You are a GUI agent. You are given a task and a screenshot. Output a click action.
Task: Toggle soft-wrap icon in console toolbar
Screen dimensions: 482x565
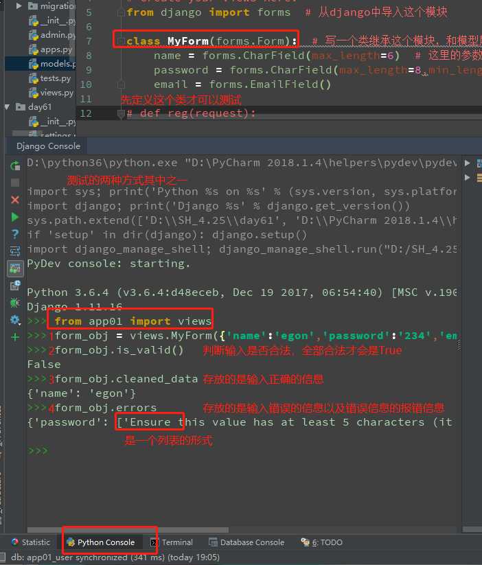[15, 251]
